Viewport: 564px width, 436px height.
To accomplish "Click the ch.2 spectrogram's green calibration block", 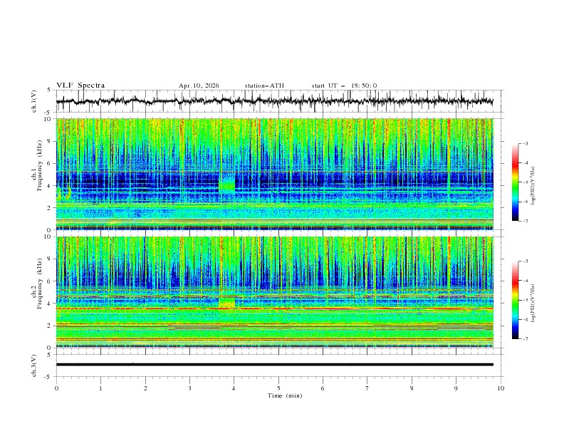I will coord(226,303).
